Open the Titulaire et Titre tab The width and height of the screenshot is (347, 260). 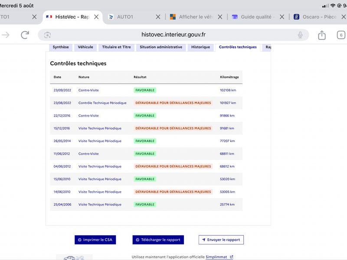coord(116,47)
